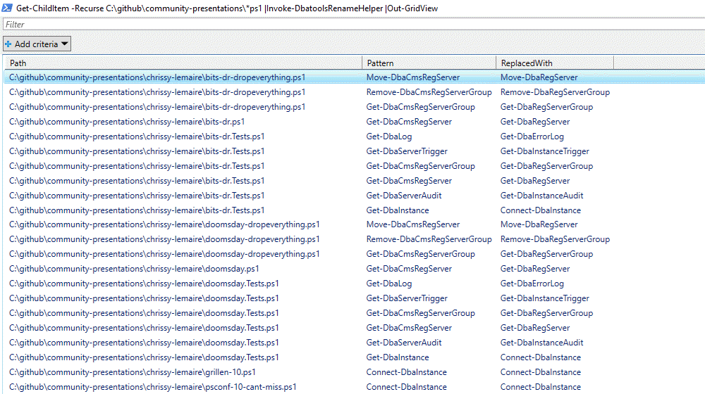Click Remove-DbaRegServerGroup in bits-dr-dropeverything.ps1 row
The image size is (705, 394).
coord(555,92)
